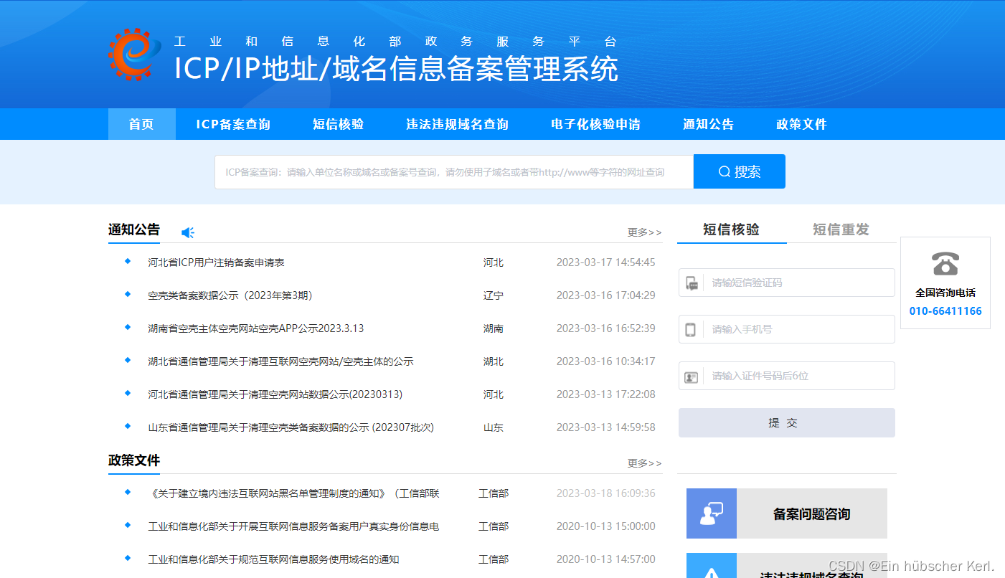The image size is (1005, 578).
Task: Click timestamp 2023-03-18 16:09:36
Action: 606,493
